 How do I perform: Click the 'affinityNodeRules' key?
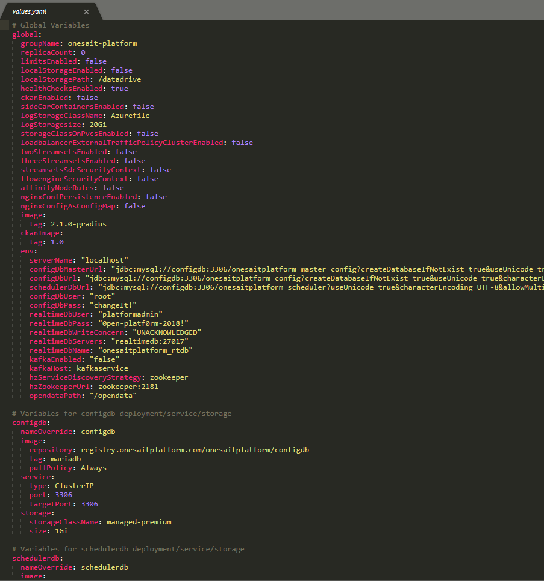pyautogui.click(x=57, y=188)
